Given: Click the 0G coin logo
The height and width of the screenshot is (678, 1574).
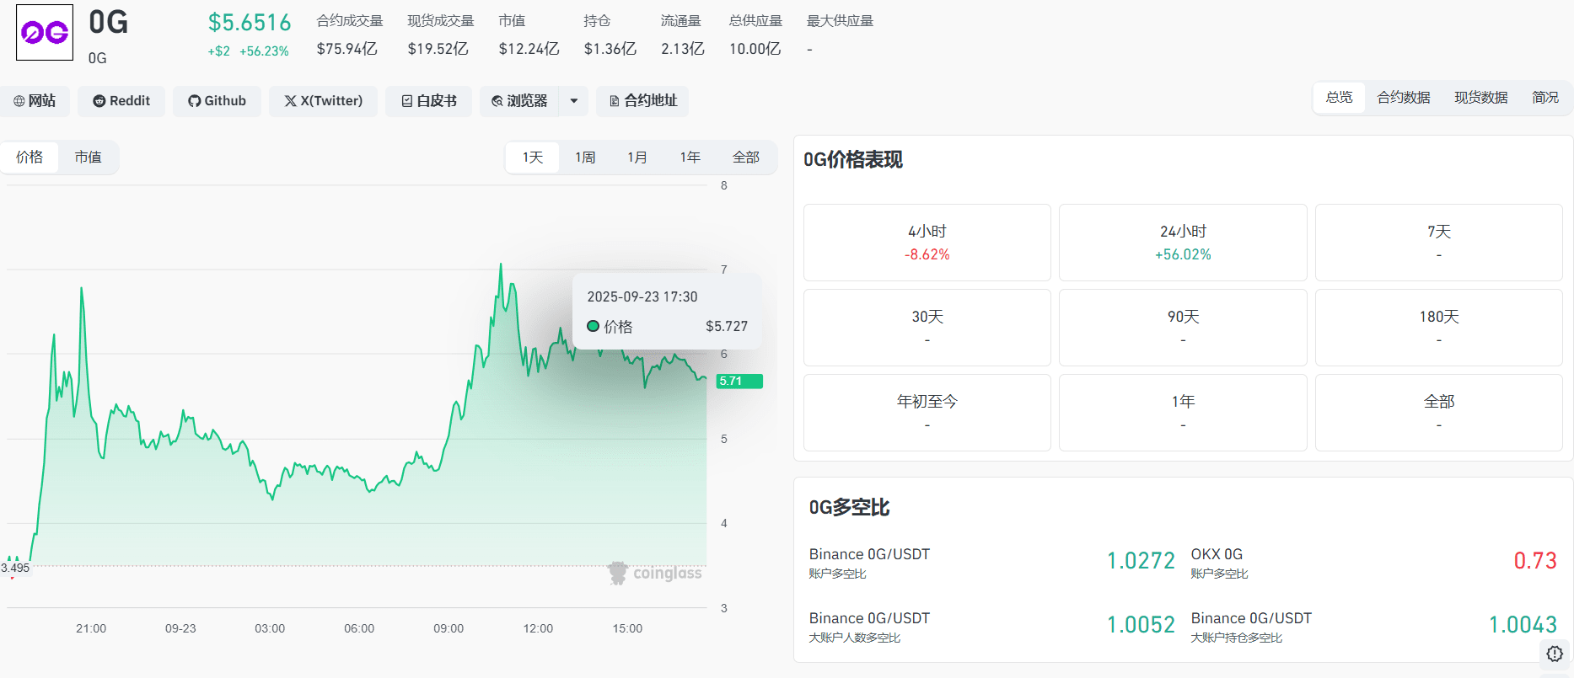Looking at the screenshot, I should [45, 33].
